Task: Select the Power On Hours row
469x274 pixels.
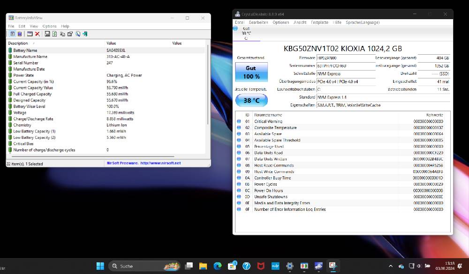Action: (340, 190)
